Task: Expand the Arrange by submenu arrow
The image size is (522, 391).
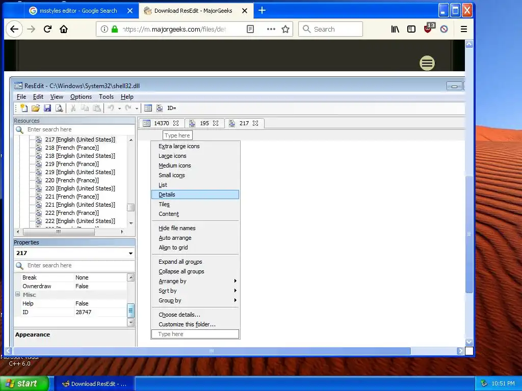Action: tap(235, 281)
